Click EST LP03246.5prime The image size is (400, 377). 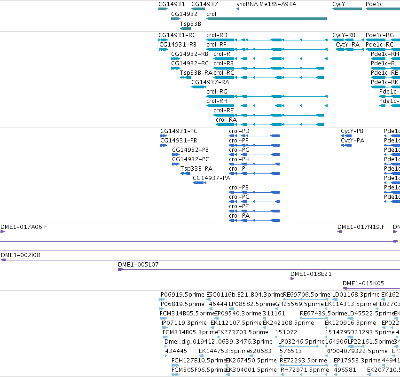pyautogui.click(x=298, y=346)
